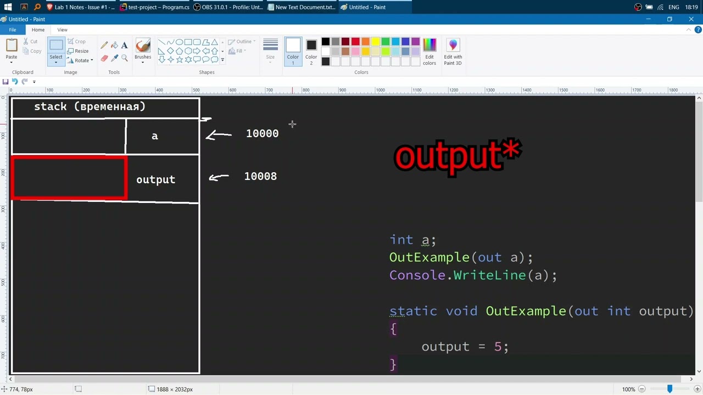Screen dimensions: 703x395
Task: Choose the Fill with color bucket tool
Action: (x=114, y=46)
